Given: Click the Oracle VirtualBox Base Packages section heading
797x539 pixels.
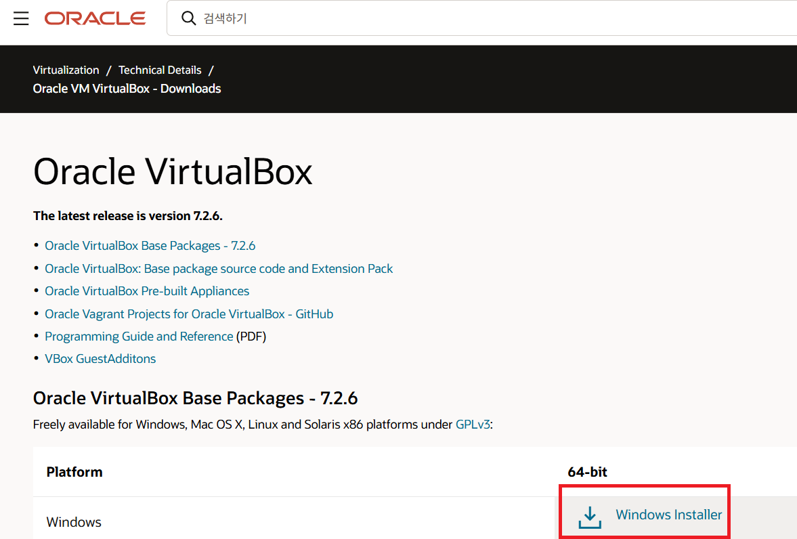Looking at the screenshot, I should [195, 397].
